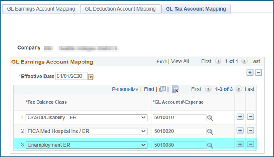The height and width of the screenshot is (157, 274).
Task: Open OASDI/Disability - ER tax class dropdown
Action: coord(87,118)
